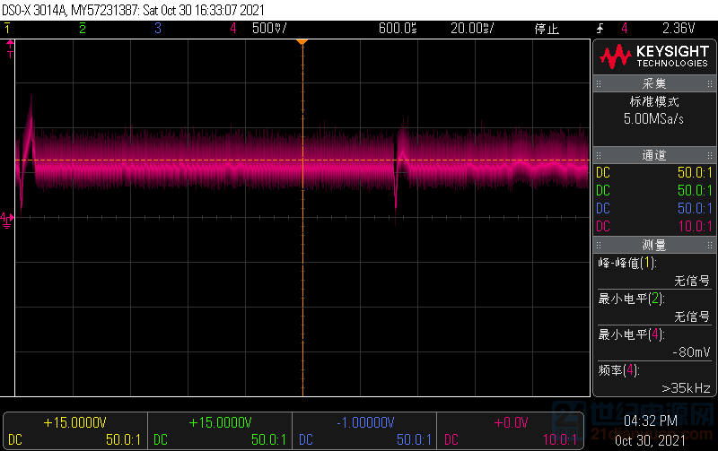Click the rising edge trigger slope icon

pyautogui.click(x=600, y=29)
